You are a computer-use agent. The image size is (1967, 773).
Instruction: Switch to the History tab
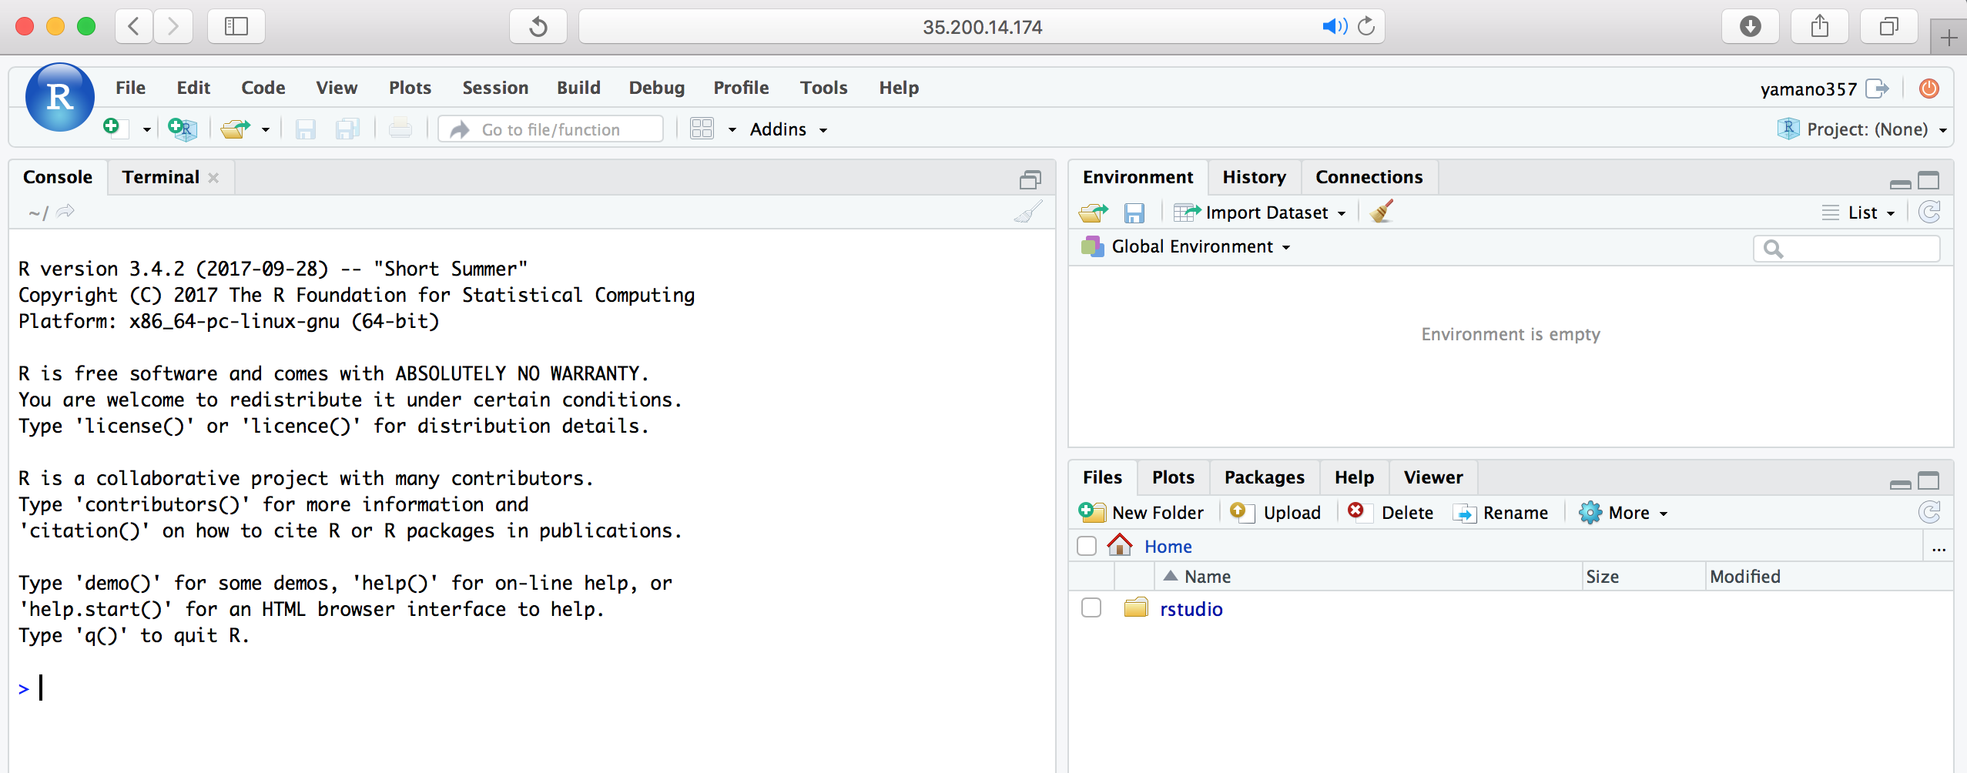coord(1254,177)
